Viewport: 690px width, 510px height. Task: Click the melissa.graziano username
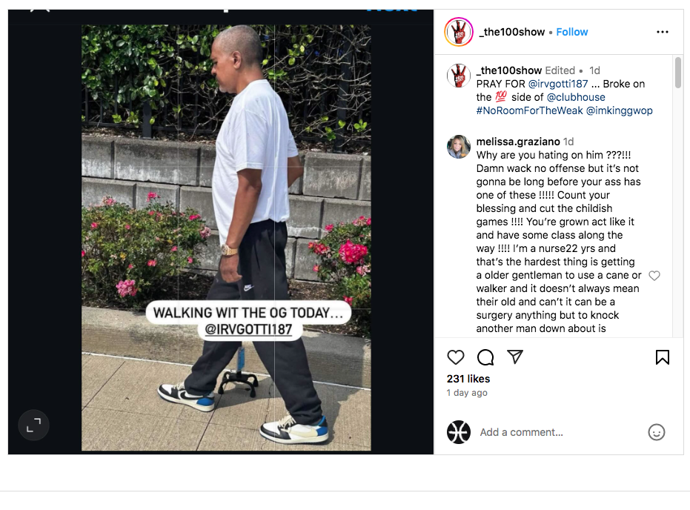tap(518, 142)
